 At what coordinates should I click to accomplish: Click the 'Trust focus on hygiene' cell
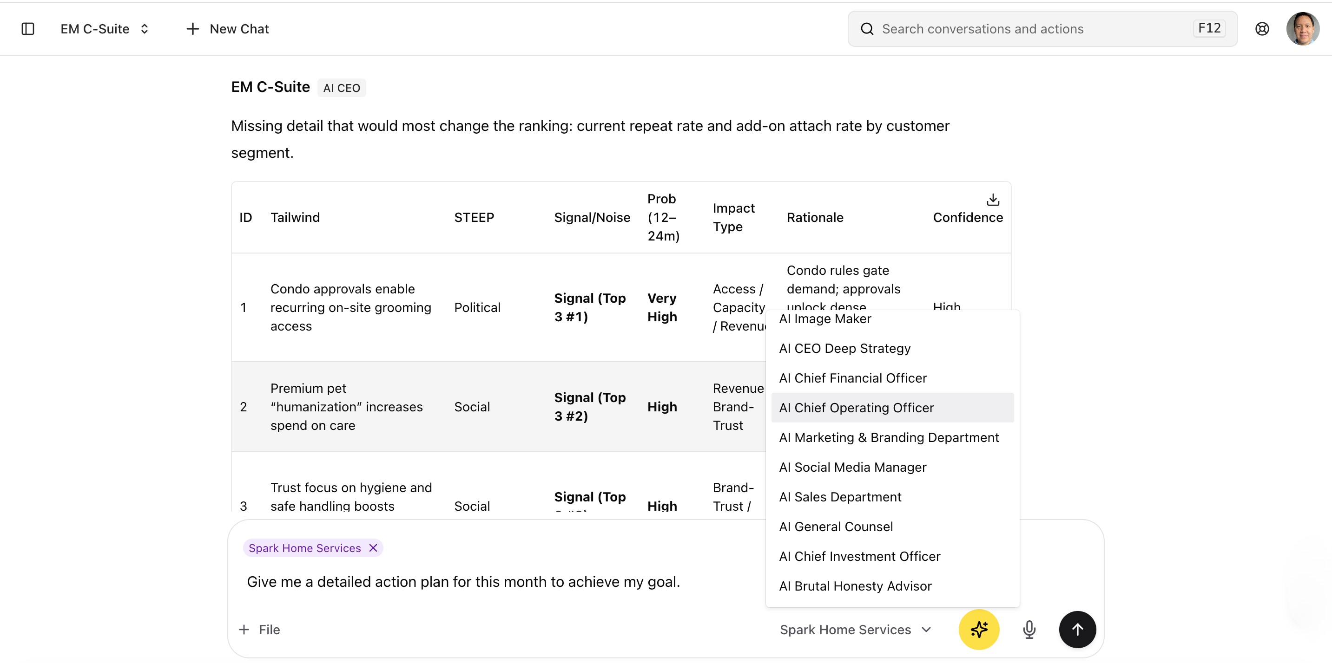tap(351, 496)
